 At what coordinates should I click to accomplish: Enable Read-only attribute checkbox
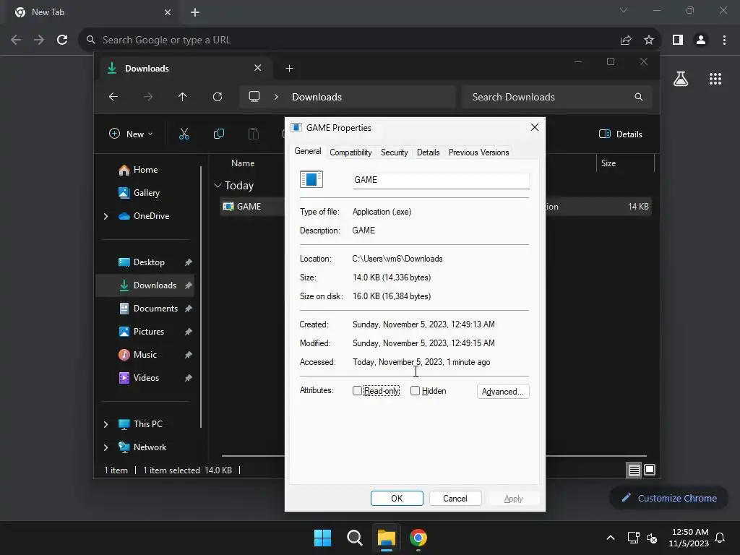tap(357, 391)
